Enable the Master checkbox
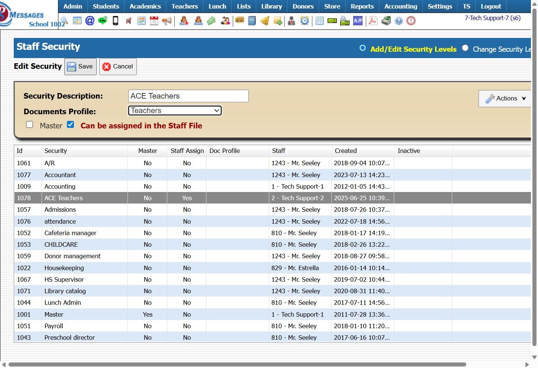The width and height of the screenshot is (538, 368). click(30, 125)
